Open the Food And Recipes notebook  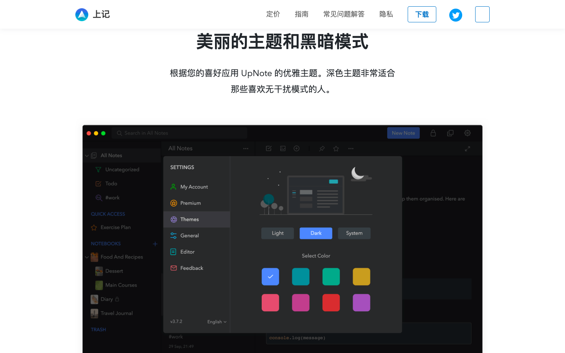[122, 257]
